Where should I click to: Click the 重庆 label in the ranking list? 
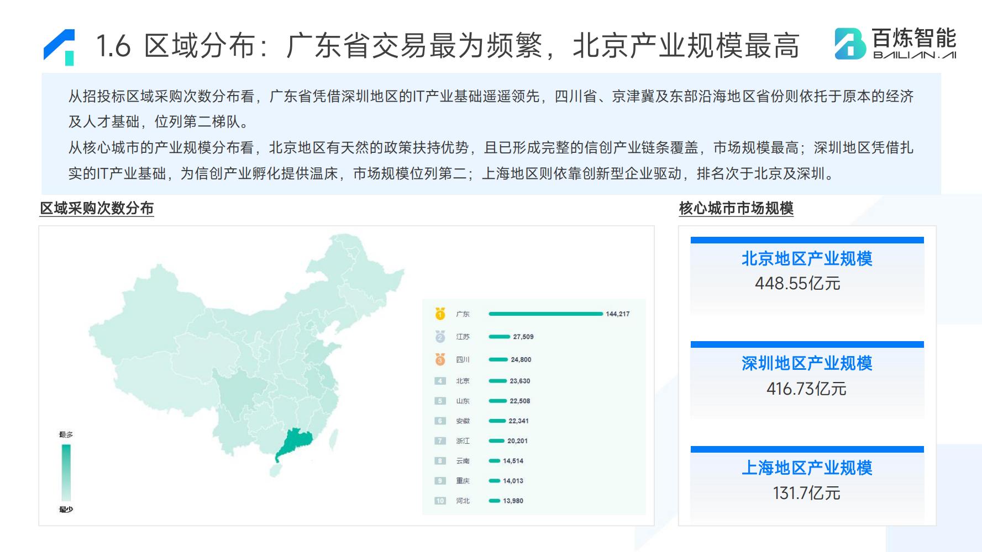[x=463, y=481]
